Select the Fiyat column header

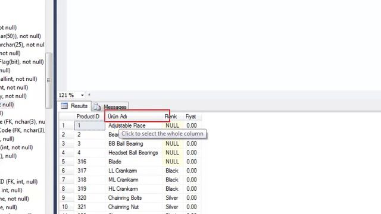192,117
